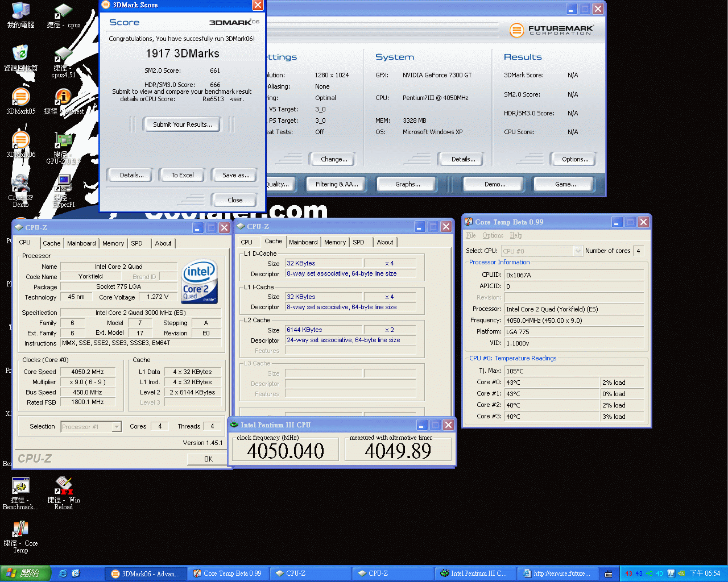The width and height of the screenshot is (728, 582).
Task: Switch to Intel Pentium III taskbar entry
Action: [475, 573]
